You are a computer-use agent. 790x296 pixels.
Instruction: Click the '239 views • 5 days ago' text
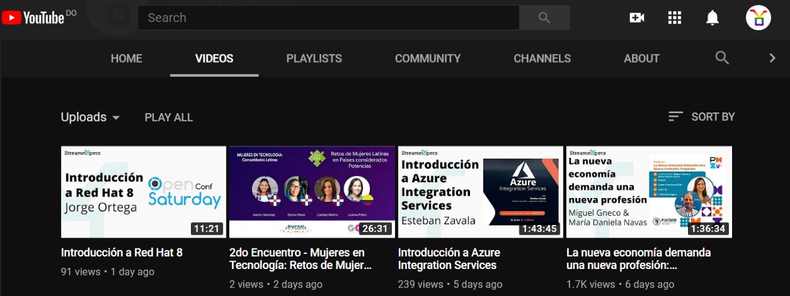tap(450, 284)
